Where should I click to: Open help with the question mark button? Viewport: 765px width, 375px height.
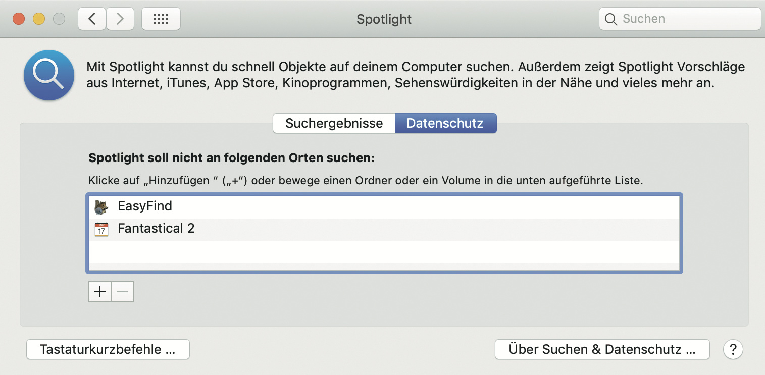click(x=733, y=349)
